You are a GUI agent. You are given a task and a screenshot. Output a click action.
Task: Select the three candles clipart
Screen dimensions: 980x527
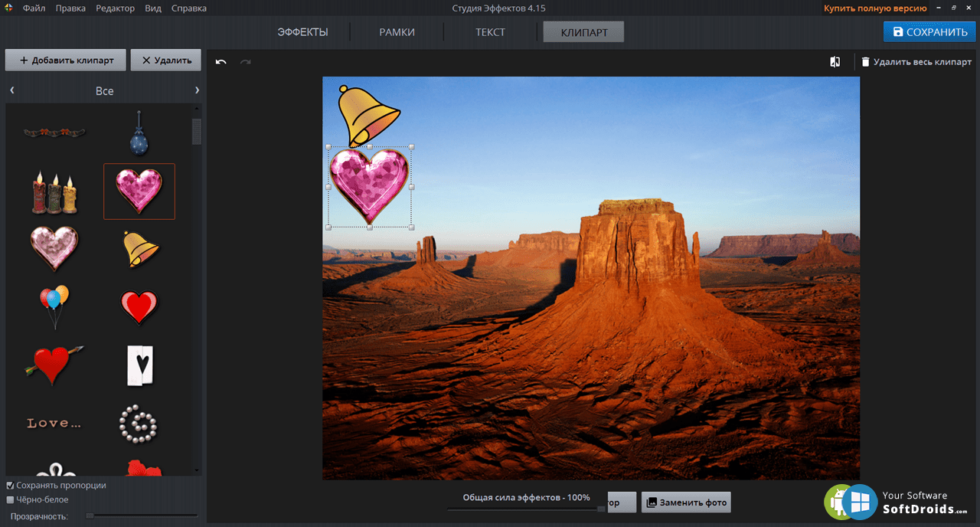[x=54, y=193]
